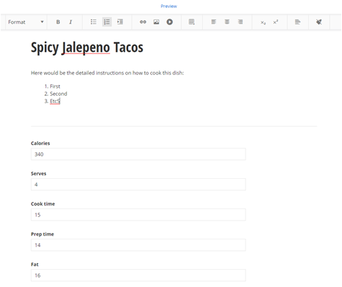Click the Fat label

pyautogui.click(x=35, y=265)
